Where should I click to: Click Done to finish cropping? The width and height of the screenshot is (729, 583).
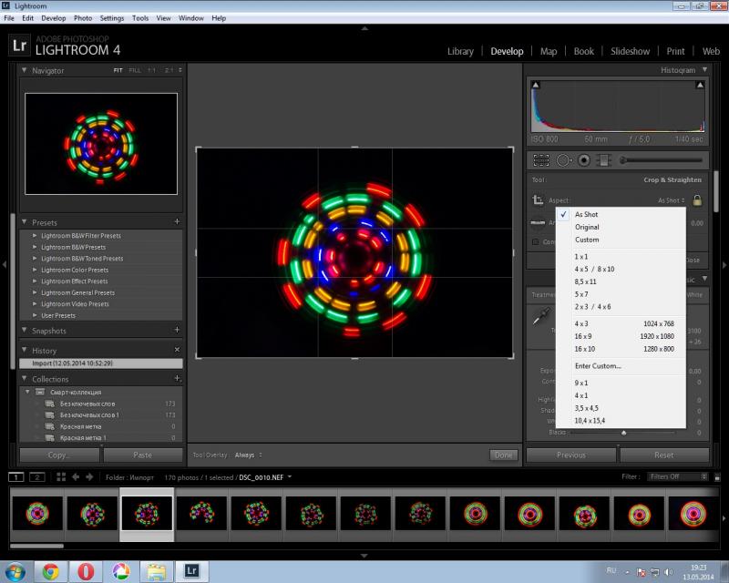pos(504,455)
